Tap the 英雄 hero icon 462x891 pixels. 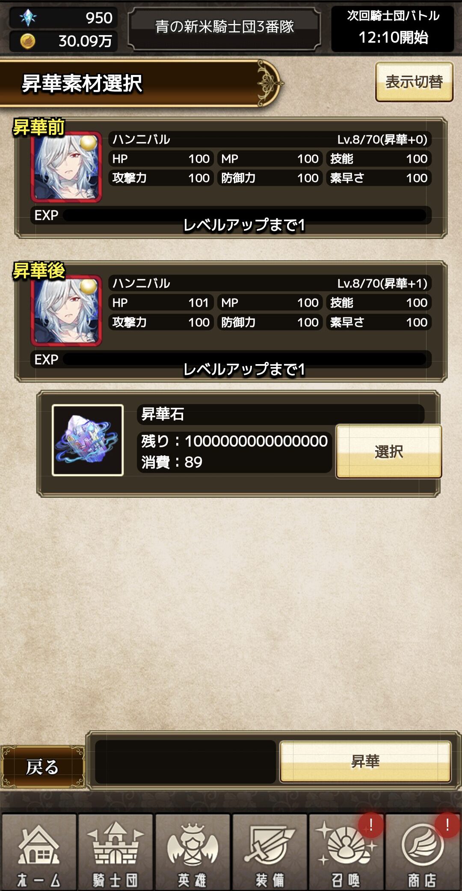pyautogui.click(x=192, y=852)
